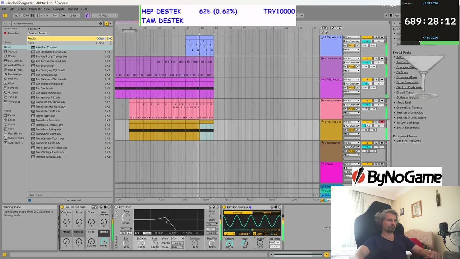Screen dimensions: 460x259
Task: Open track 3 Main output dropdown
Action: pos(351,92)
